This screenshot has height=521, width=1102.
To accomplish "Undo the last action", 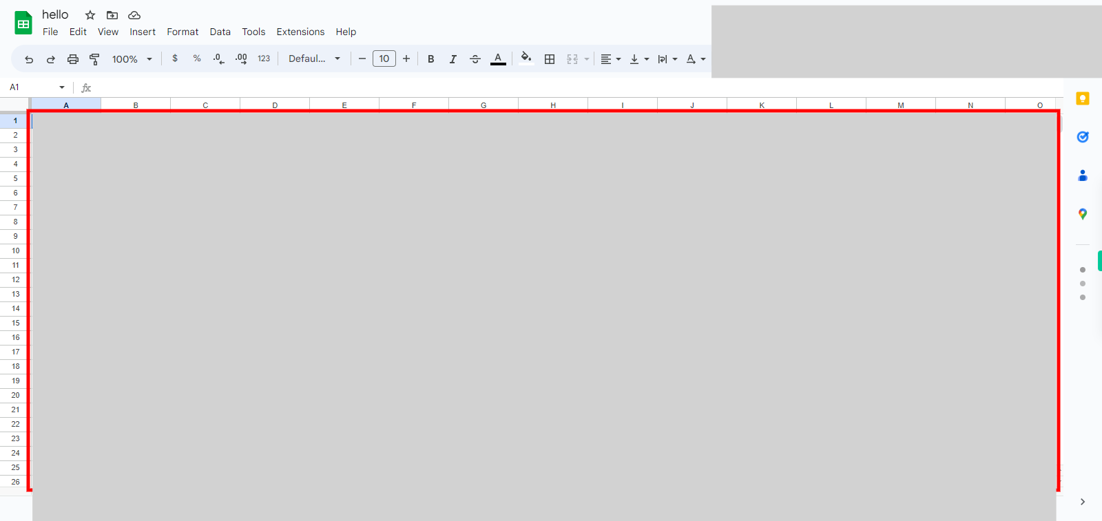I will pos(29,59).
